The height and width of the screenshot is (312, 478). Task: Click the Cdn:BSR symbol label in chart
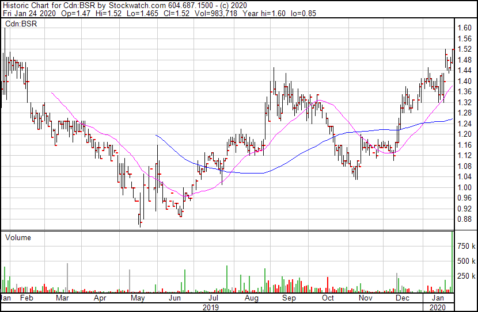tap(21, 24)
